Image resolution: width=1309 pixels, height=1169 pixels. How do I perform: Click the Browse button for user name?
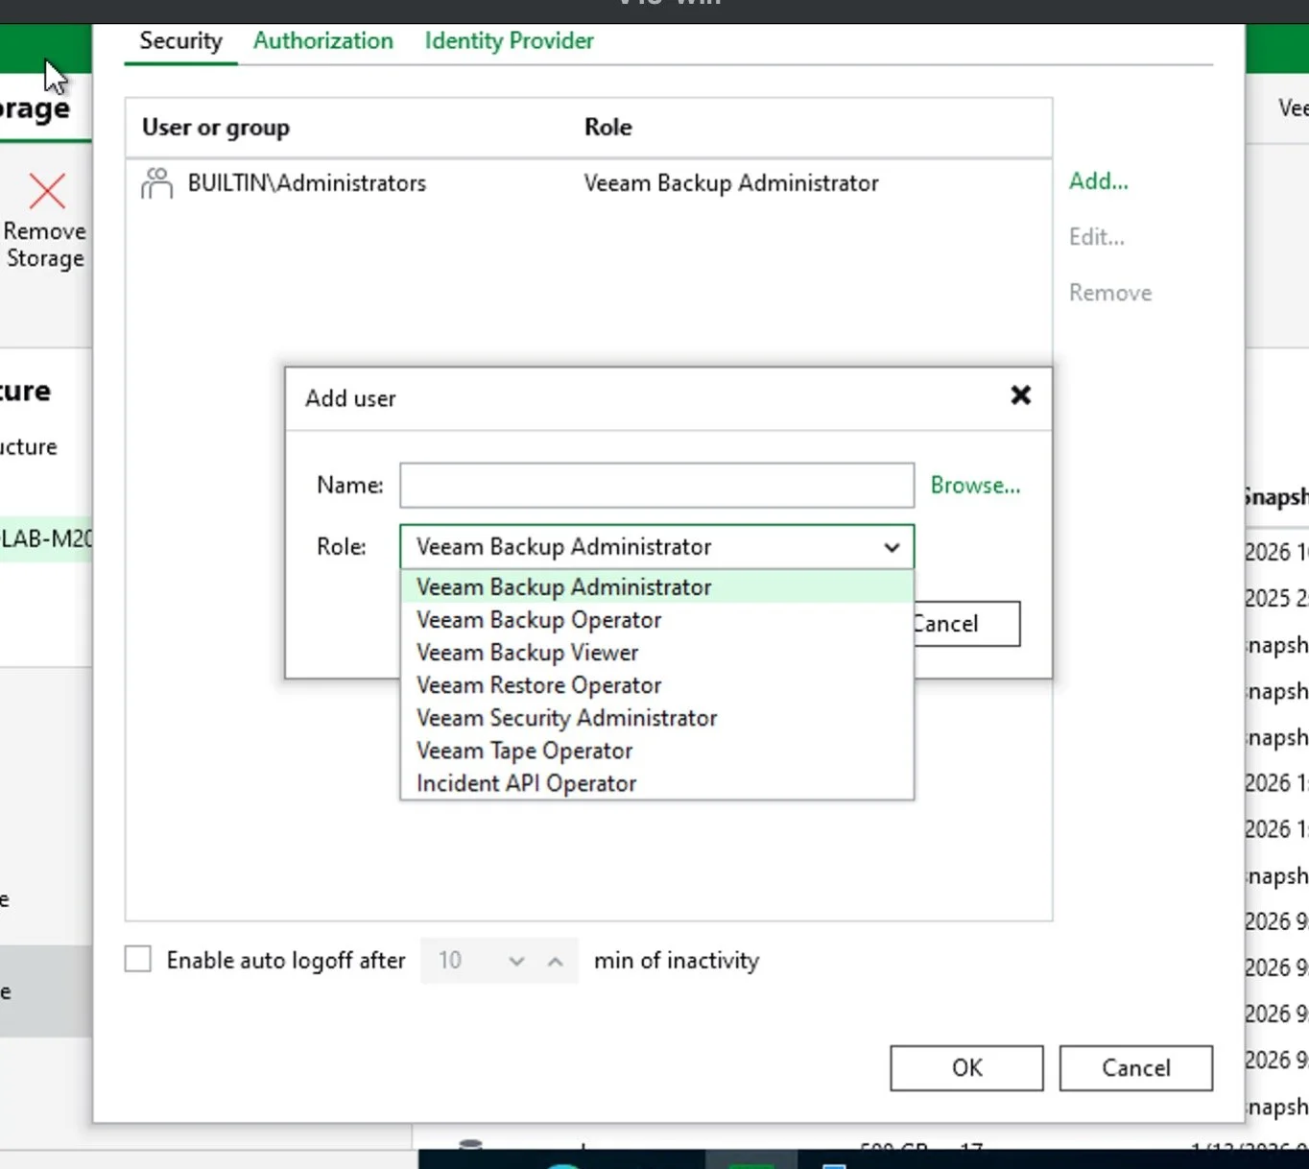pyautogui.click(x=975, y=485)
